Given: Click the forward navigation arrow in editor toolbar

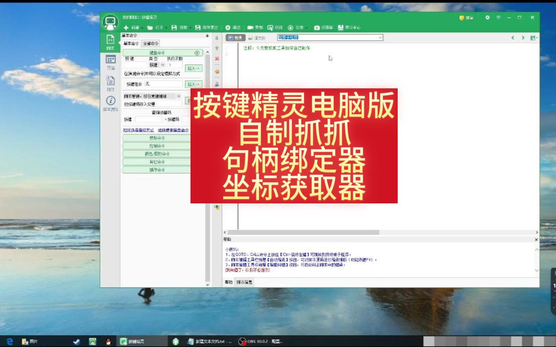Looking at the screenshot, I should (523, 38).
